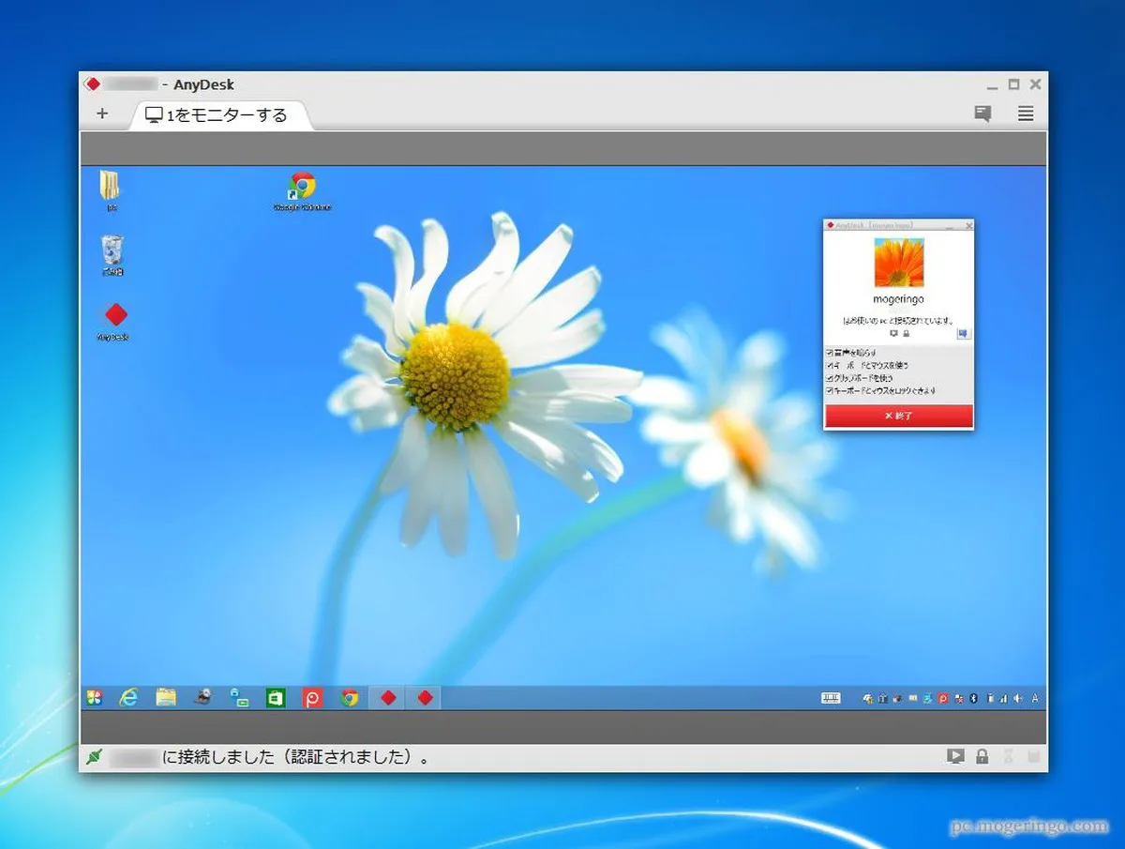Close the small mogeringo session popup
This screenshot has height=849, width=1125.
968,226
